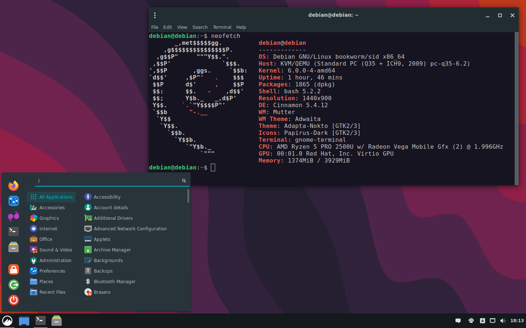This screenshot has width=526, height=328.
Task: Open the Edit menu in the terminal
Action: coord(168,27)
